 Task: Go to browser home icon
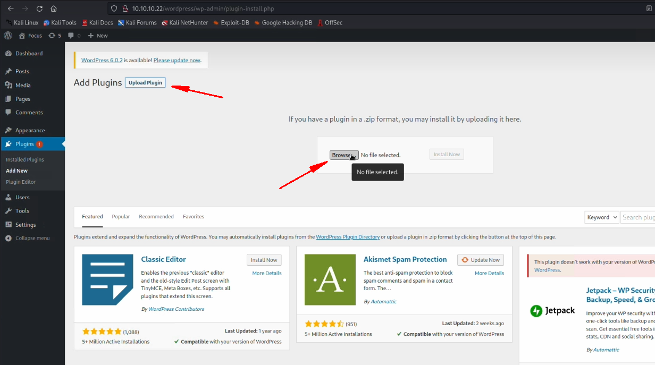pyautogui.click(x=54, y=9)
